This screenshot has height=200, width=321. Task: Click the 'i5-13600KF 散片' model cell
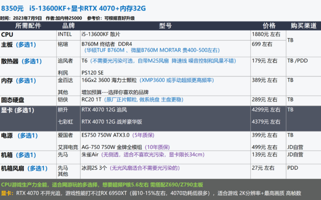coord(101,35)
